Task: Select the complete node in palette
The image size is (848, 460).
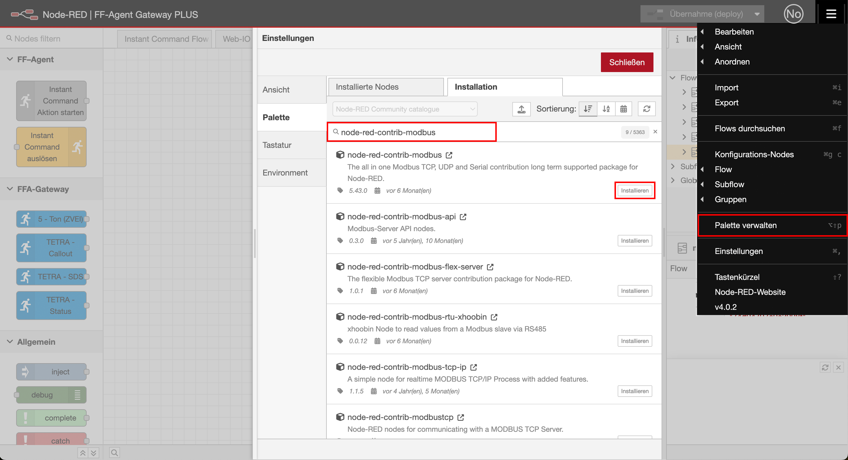Action: click(x=51, y=418)
